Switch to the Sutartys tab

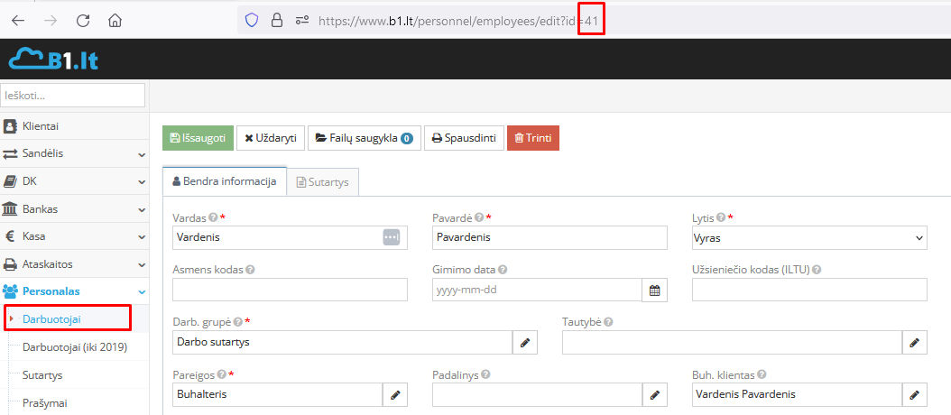click(x=323, y=181)
